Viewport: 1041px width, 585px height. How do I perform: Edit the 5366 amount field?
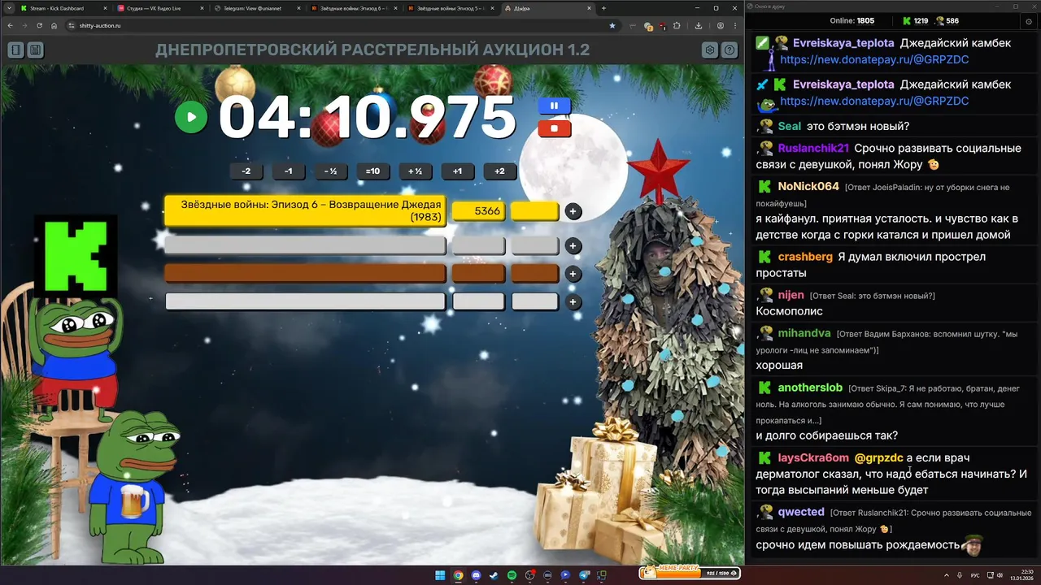(x=478, y=211)
